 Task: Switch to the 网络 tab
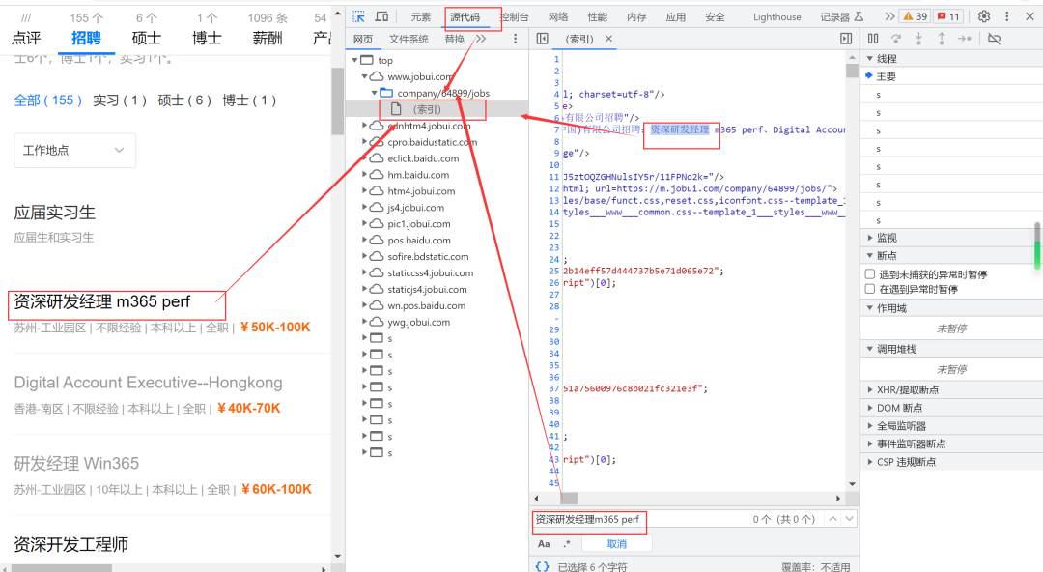click(x=558, y=16)
